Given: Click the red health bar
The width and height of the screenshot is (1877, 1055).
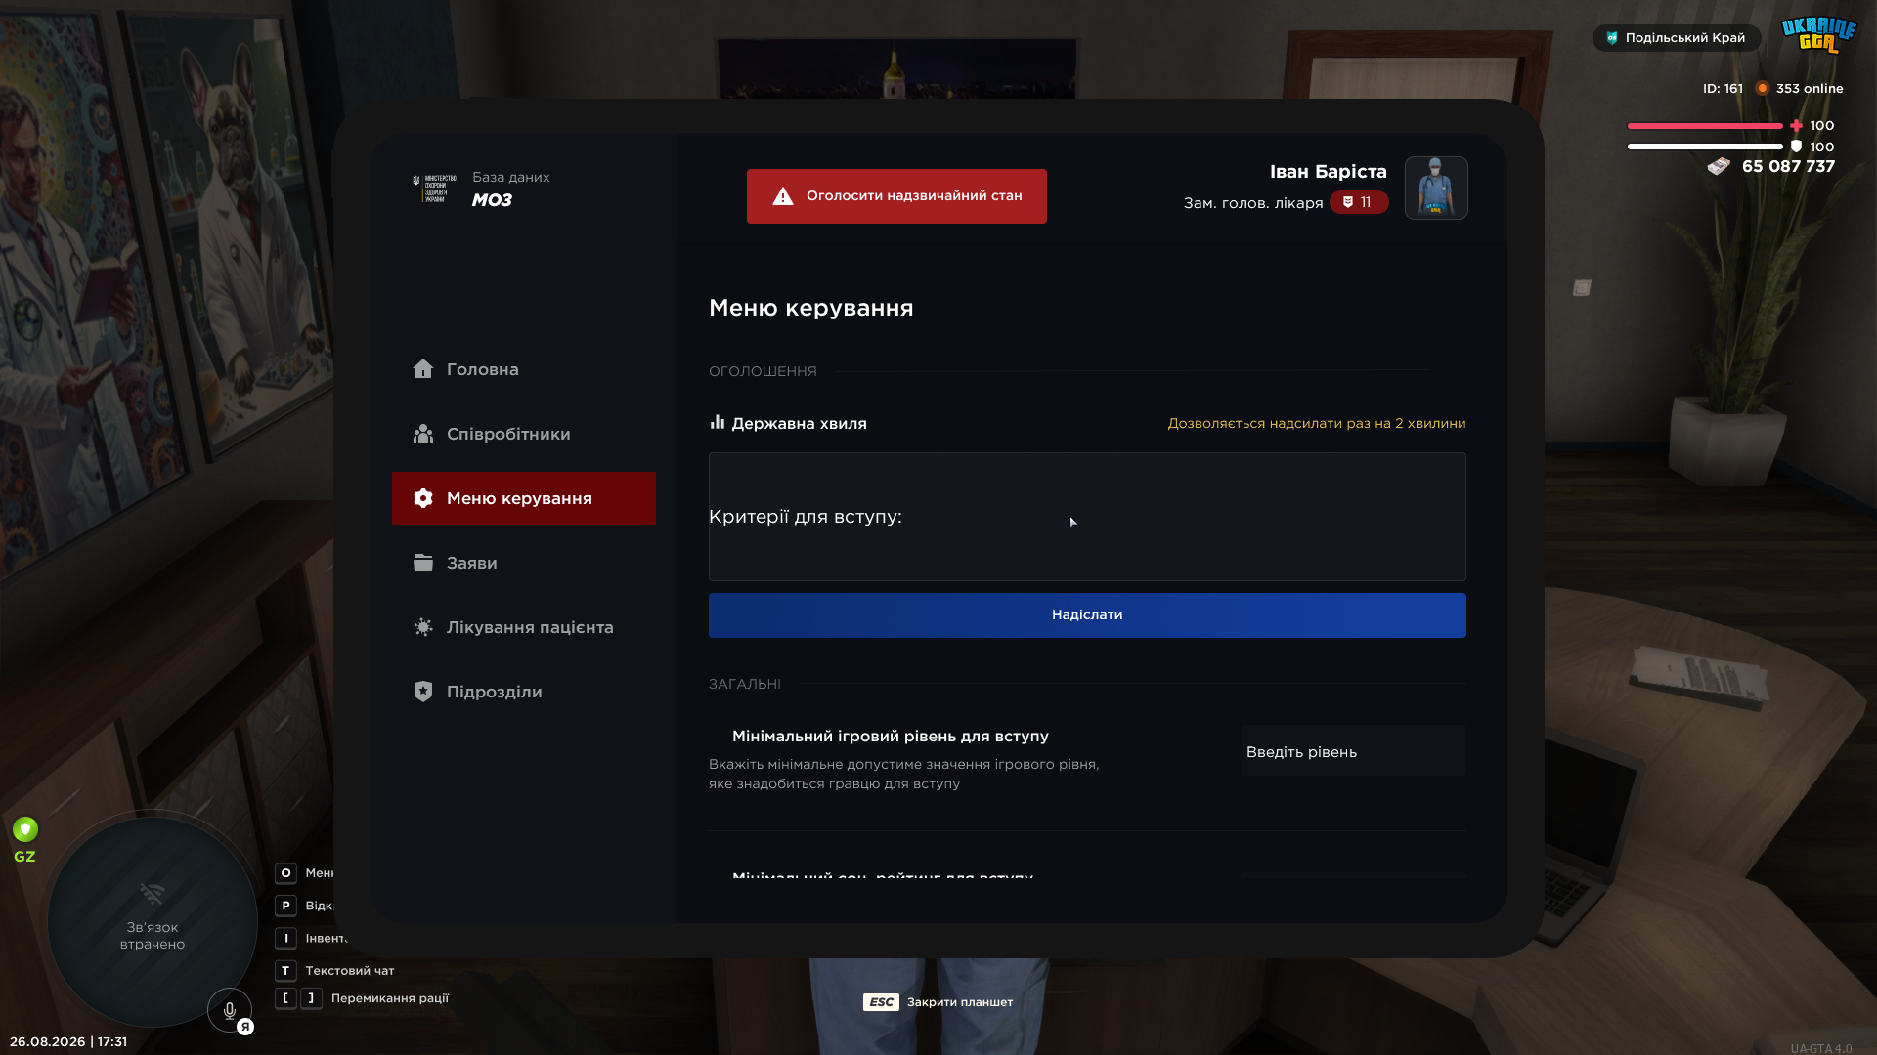Looking at the screenshot, I should (x=1705, y=126).
